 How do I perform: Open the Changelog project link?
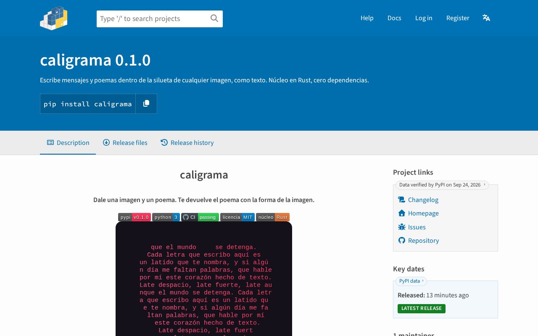[423, 200]
